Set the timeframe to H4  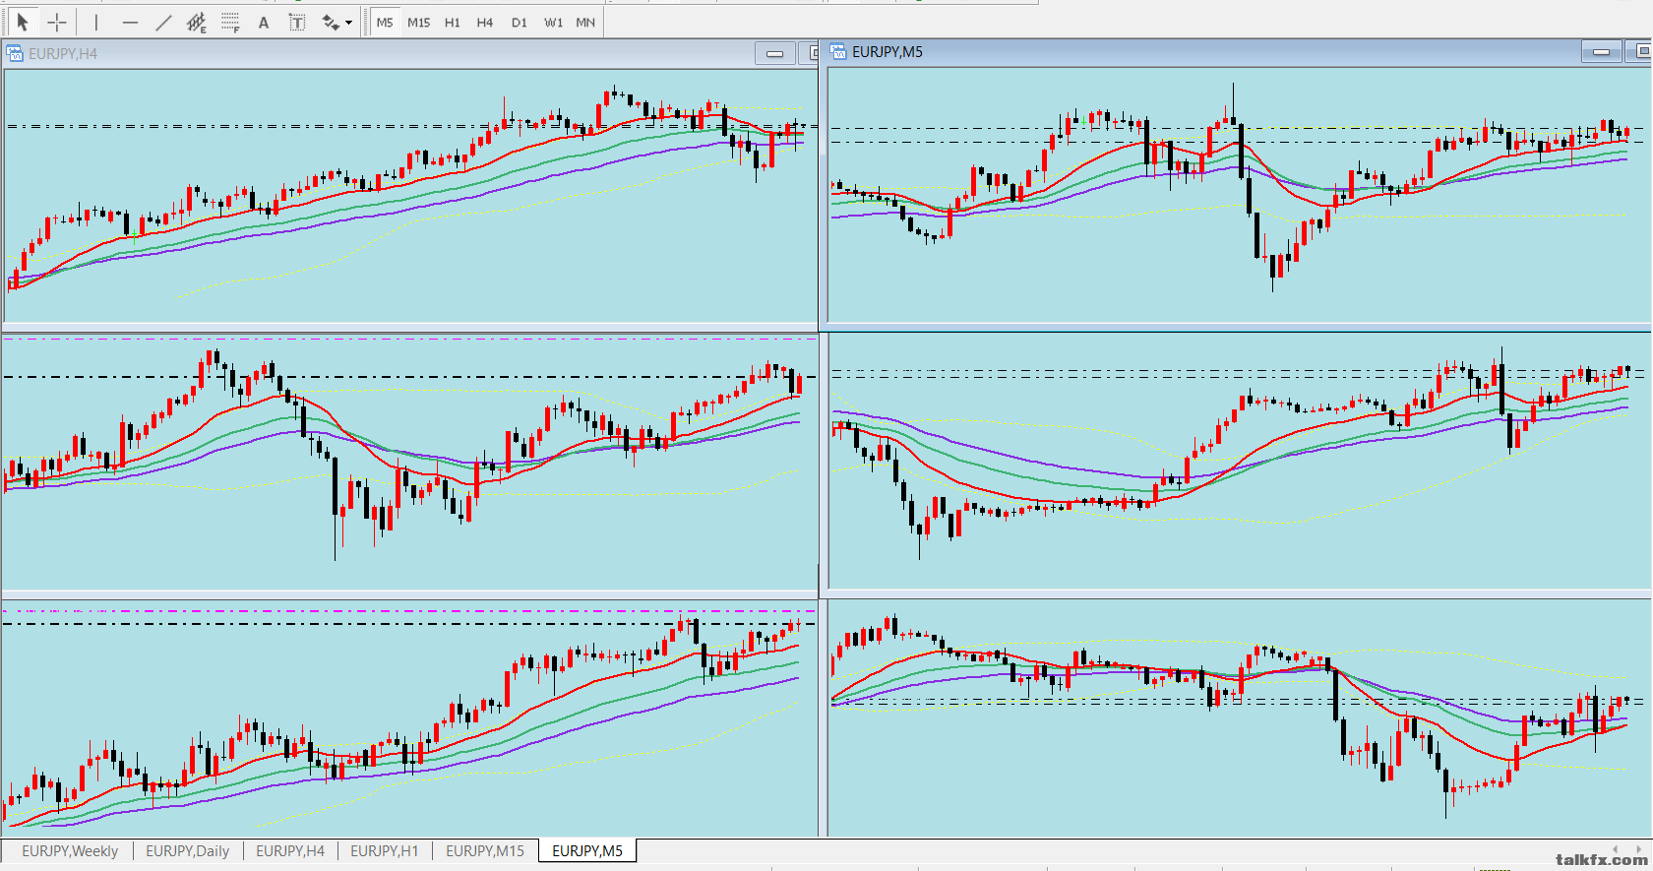pyautogui.click(x=485, y=22)
